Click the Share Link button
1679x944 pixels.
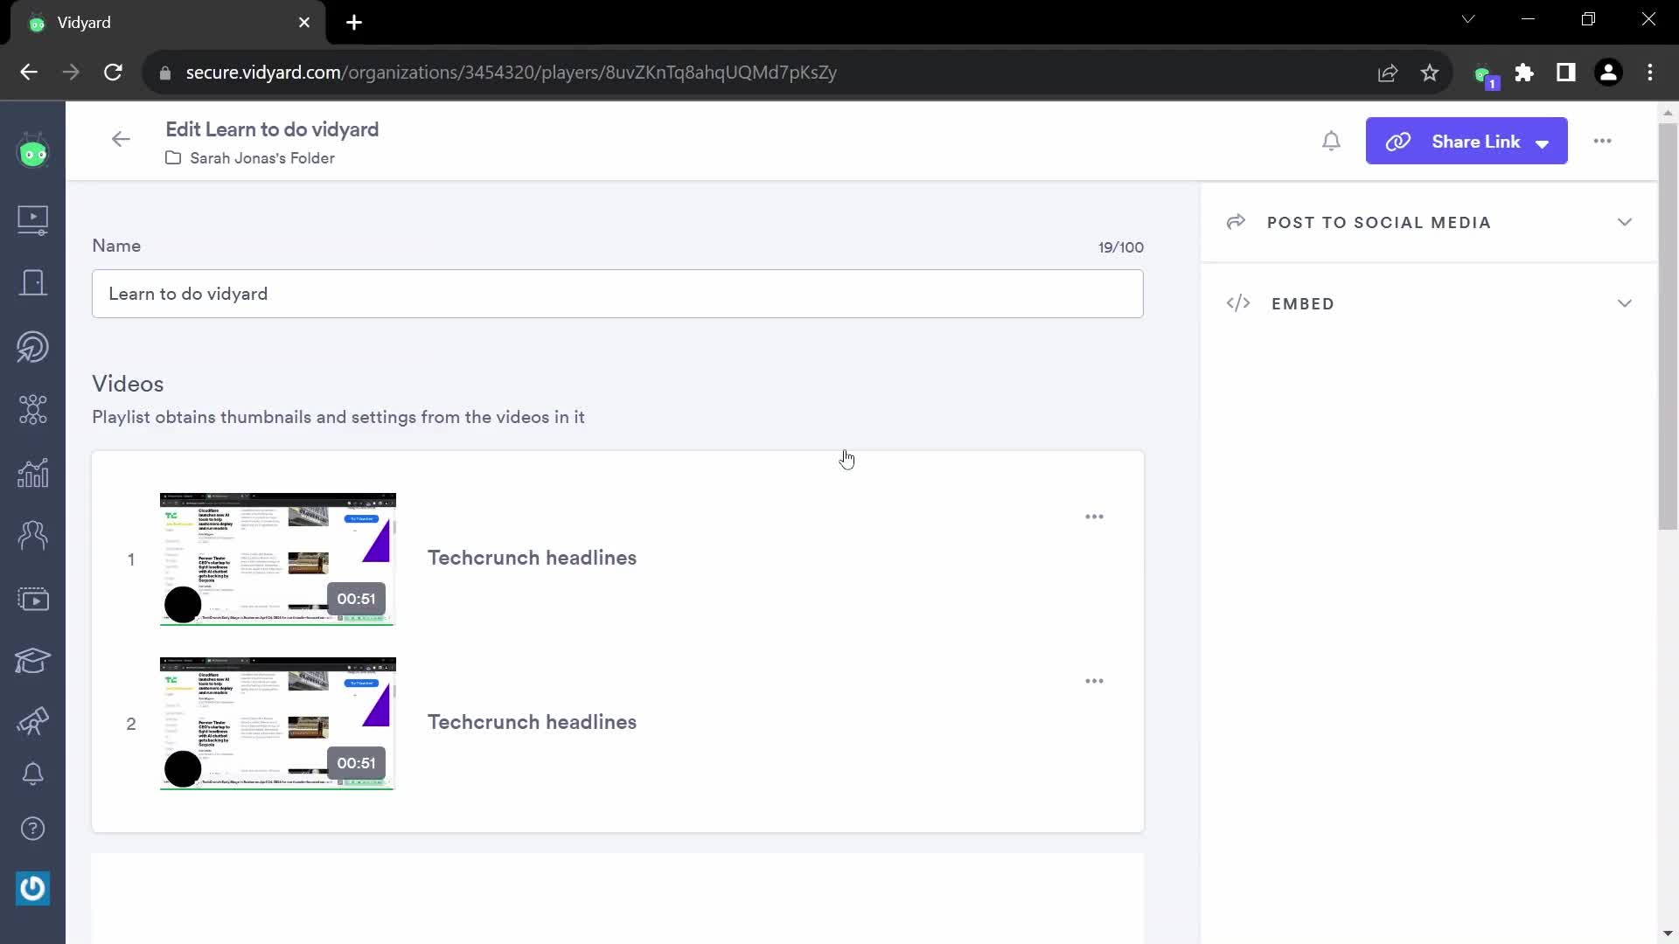pos(1467,141)
